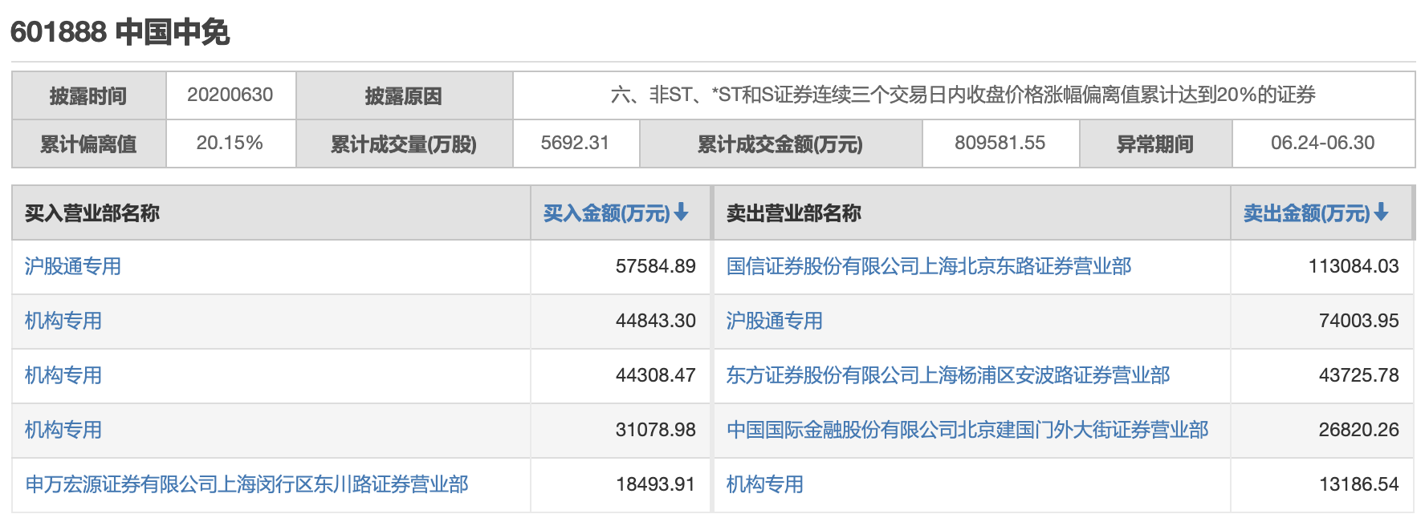1421x518 pixels.
Task: Open 机构专用 link in sell list
Action: pyautogui.click(x=765, y=484)
